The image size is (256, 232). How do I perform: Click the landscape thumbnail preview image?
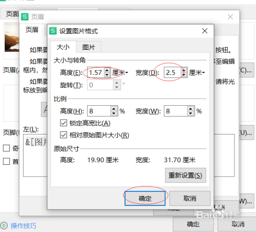tap(12, 37)
